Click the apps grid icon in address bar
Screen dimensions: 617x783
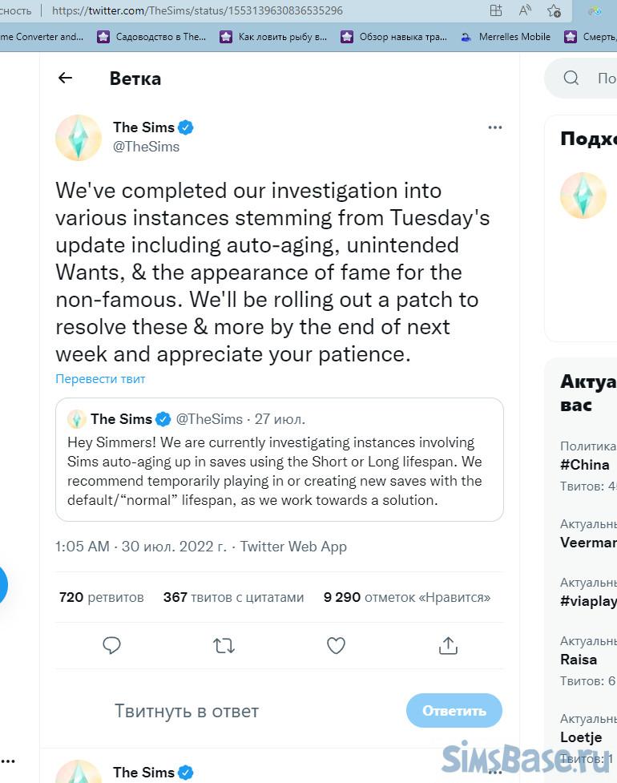tap(496, 10)
